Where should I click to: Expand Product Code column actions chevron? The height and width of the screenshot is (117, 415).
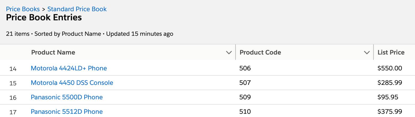(x=367, y=53)
